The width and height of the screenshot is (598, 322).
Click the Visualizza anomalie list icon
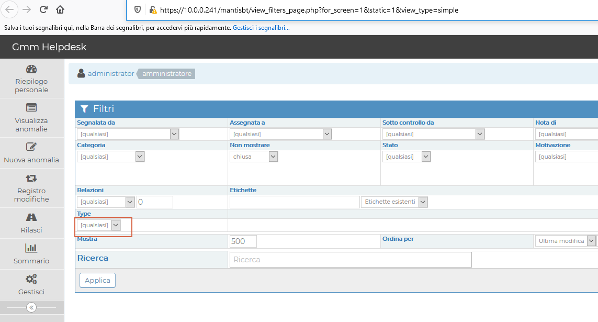pyautogui.click(x=31, y=106)
